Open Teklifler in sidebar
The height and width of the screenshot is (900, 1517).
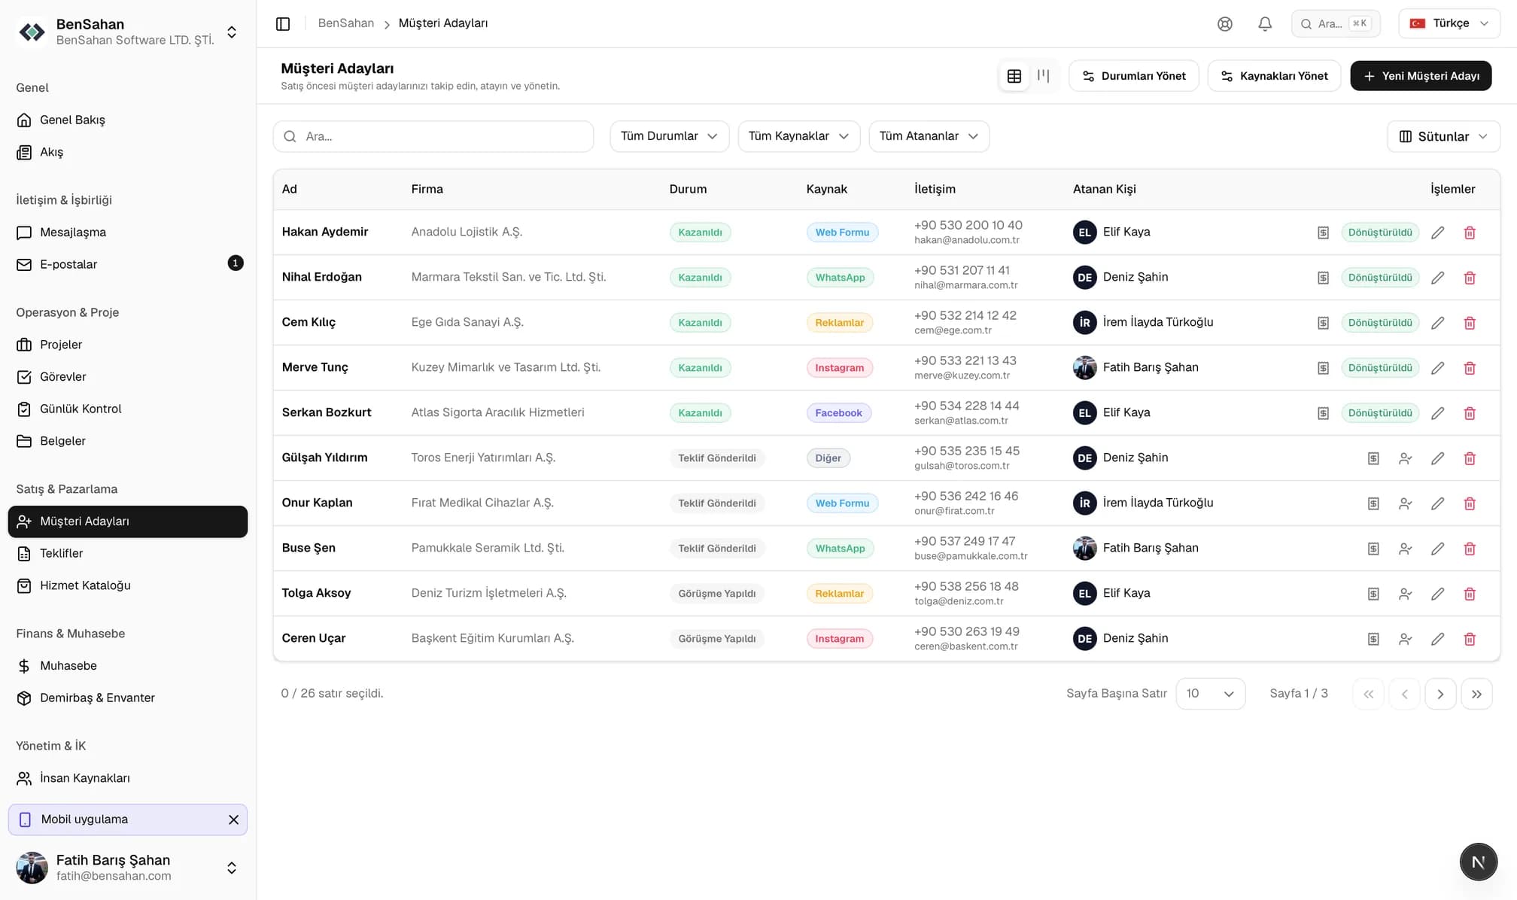coord(128,553)
